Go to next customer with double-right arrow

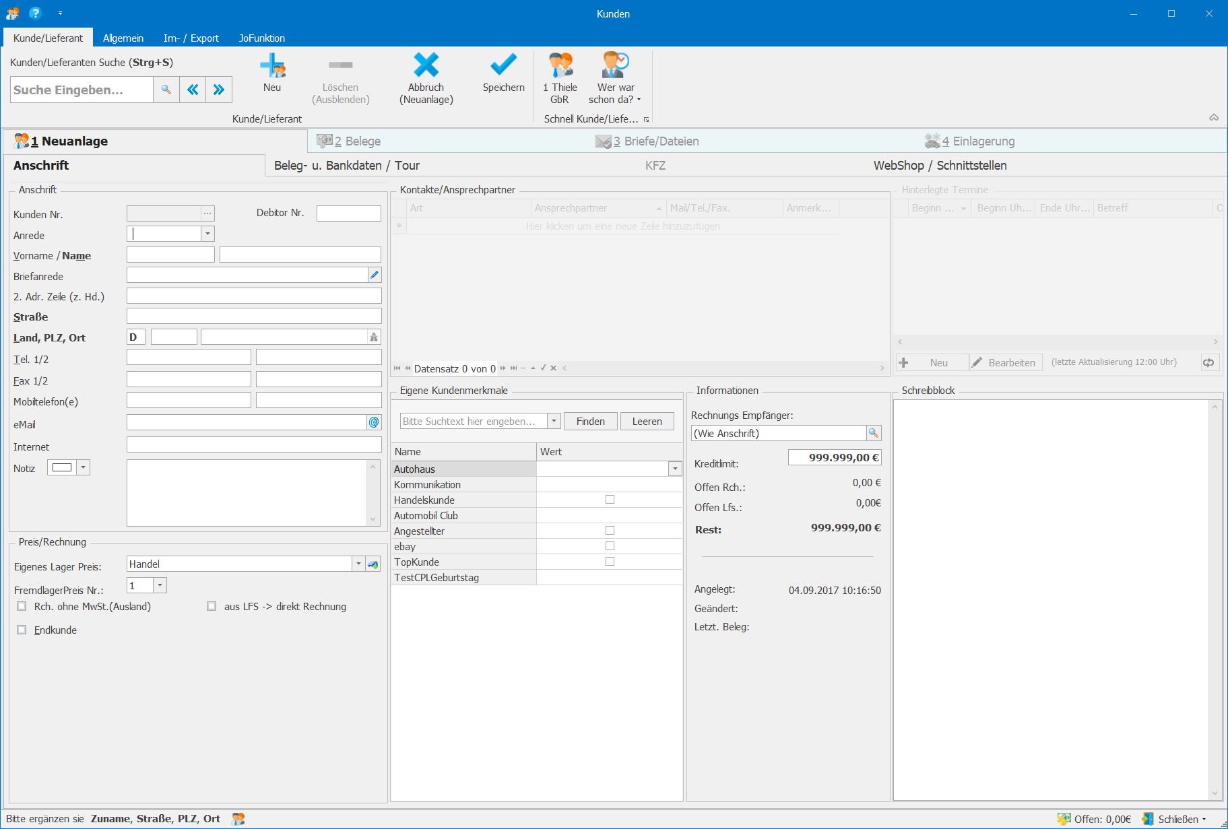(x=219, y=90)
